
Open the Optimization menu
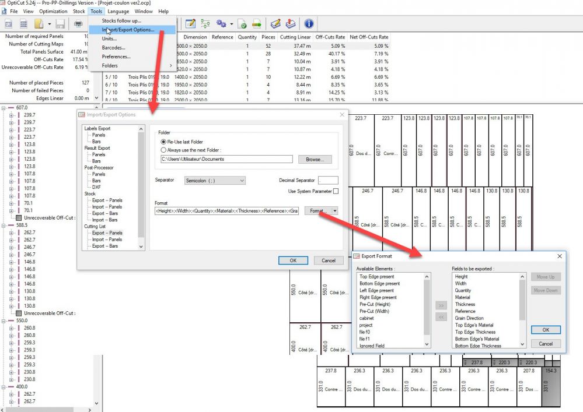pyautogui.click(x=53, y=11)
